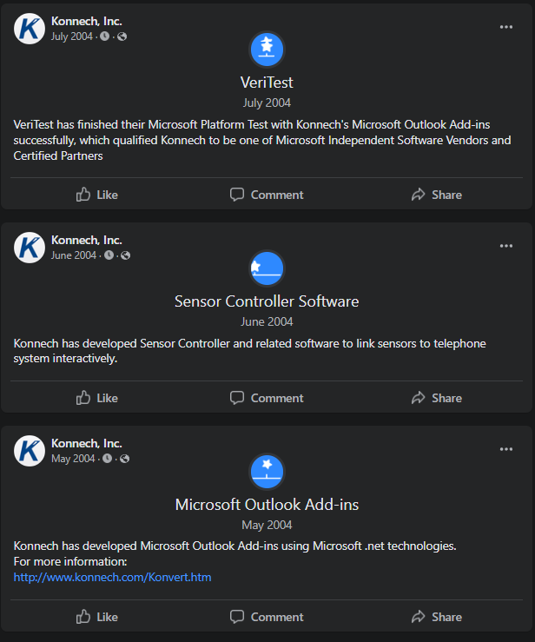The image size is (535, 642).
Task: Click the July 2004 timestamp under Konnech, Inc.
Action: point(72,36)
